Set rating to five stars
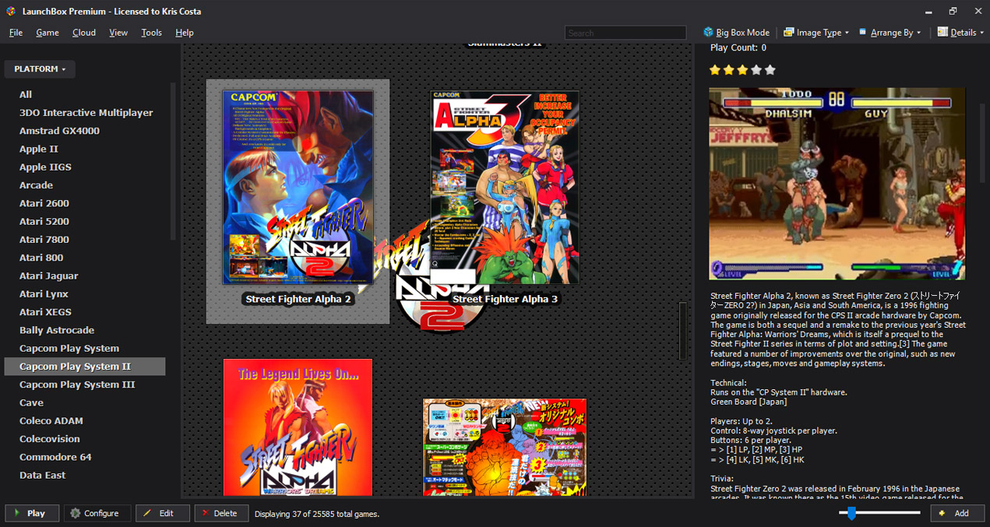This screenshot has height=527, width=990. [x=770, y=70]
